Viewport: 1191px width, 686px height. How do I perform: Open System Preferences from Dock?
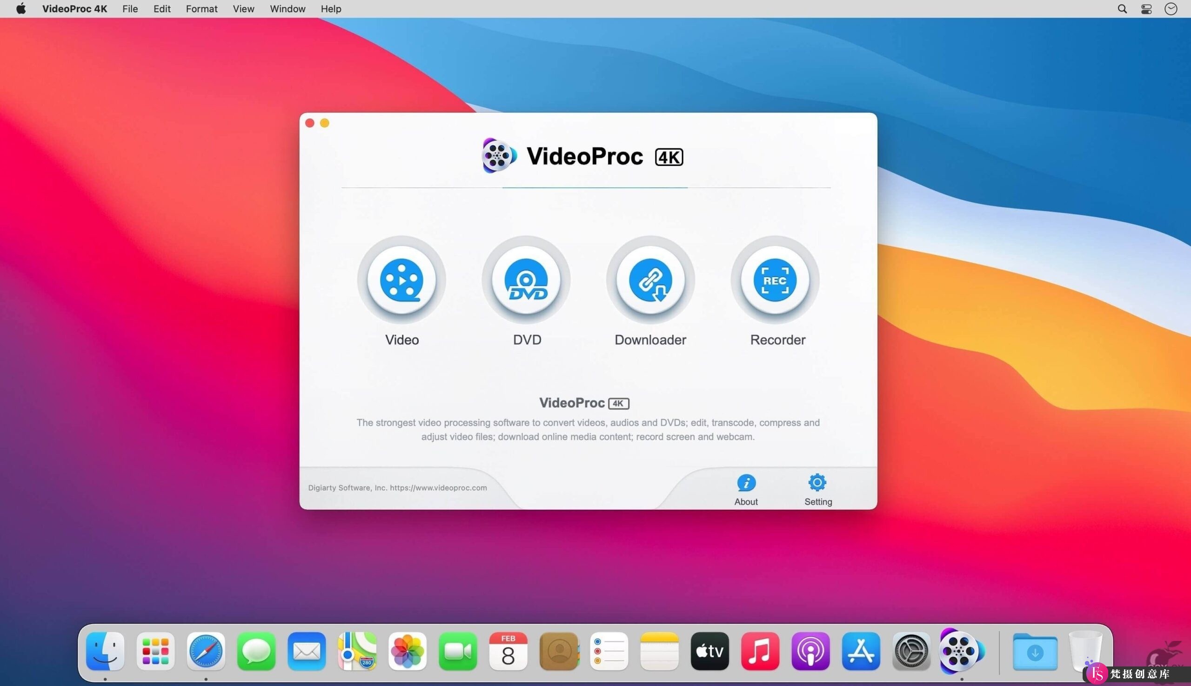[910, 652]
